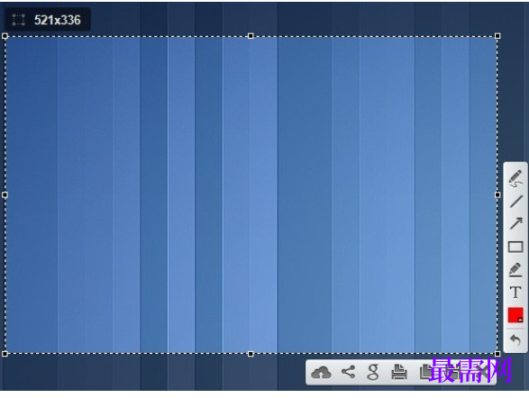Click the top-left corner selection handle
Viewport: 529px width, 398px height.
click(x=5, y=36)
